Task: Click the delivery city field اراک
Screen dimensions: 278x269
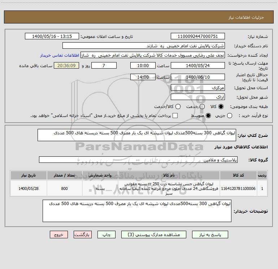Action: coord(198,97)
